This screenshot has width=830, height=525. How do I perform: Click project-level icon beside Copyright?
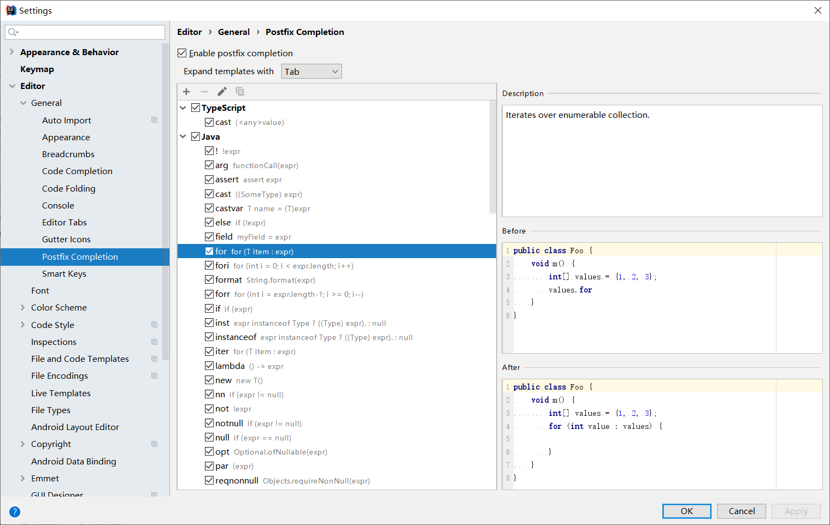155,444
